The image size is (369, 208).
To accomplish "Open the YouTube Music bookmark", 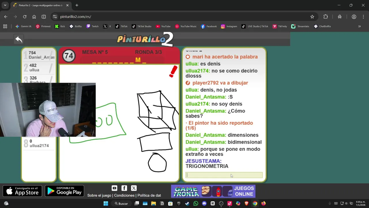I will (186, 26).
